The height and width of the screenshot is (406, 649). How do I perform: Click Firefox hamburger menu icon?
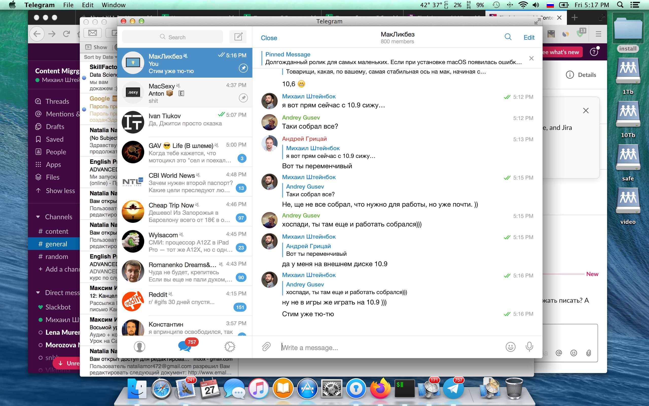(x=598, y=34)
